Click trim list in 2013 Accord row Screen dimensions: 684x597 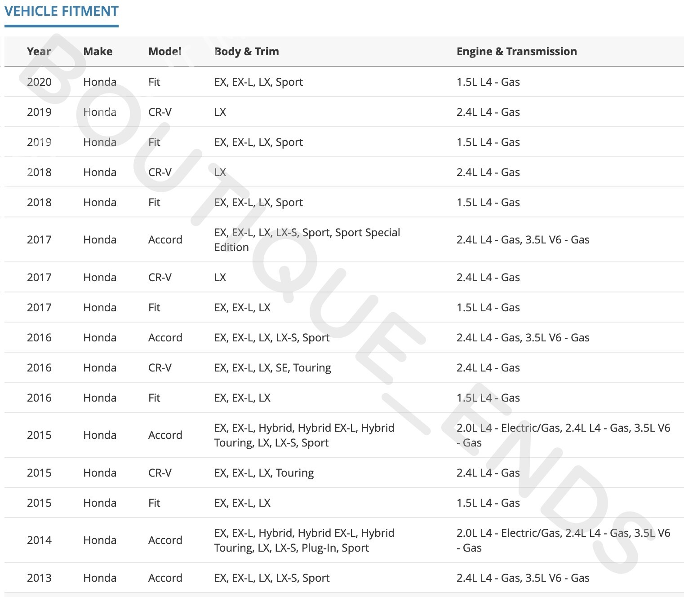[272, 578]
